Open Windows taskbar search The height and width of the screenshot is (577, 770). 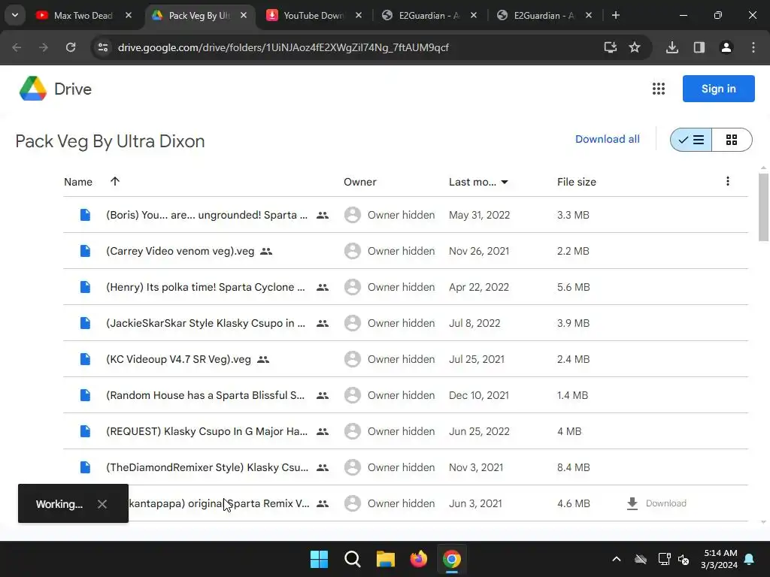pyautogui.click(x=352, y=559)
